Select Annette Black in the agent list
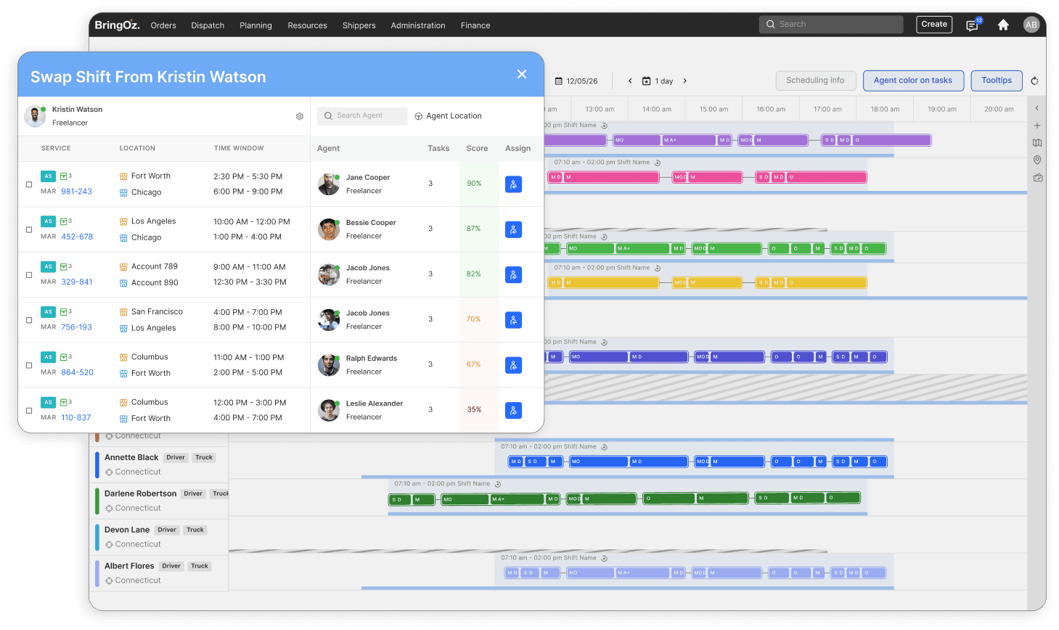 coord(131,457)
